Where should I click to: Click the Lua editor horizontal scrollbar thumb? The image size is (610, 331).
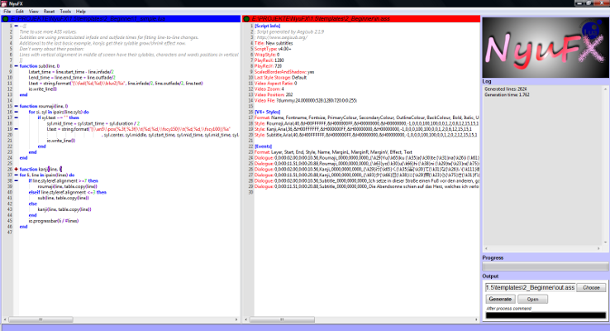click(41, 319)
